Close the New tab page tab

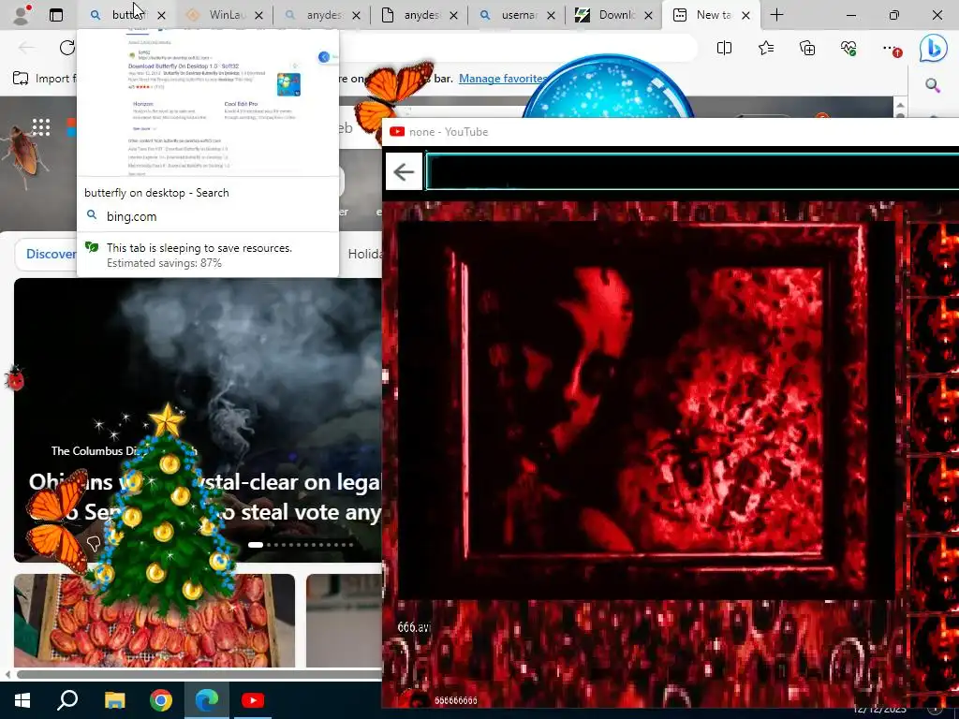pos(745,15)
